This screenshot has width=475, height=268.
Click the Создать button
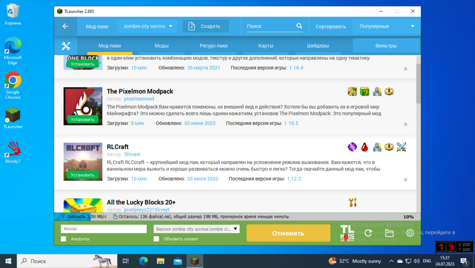point(206,27)
